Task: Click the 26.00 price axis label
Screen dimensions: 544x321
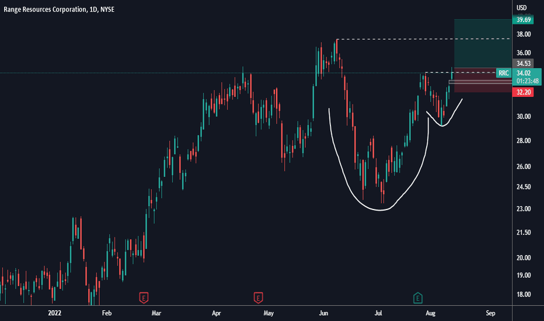Action: [x=524, y=166]
